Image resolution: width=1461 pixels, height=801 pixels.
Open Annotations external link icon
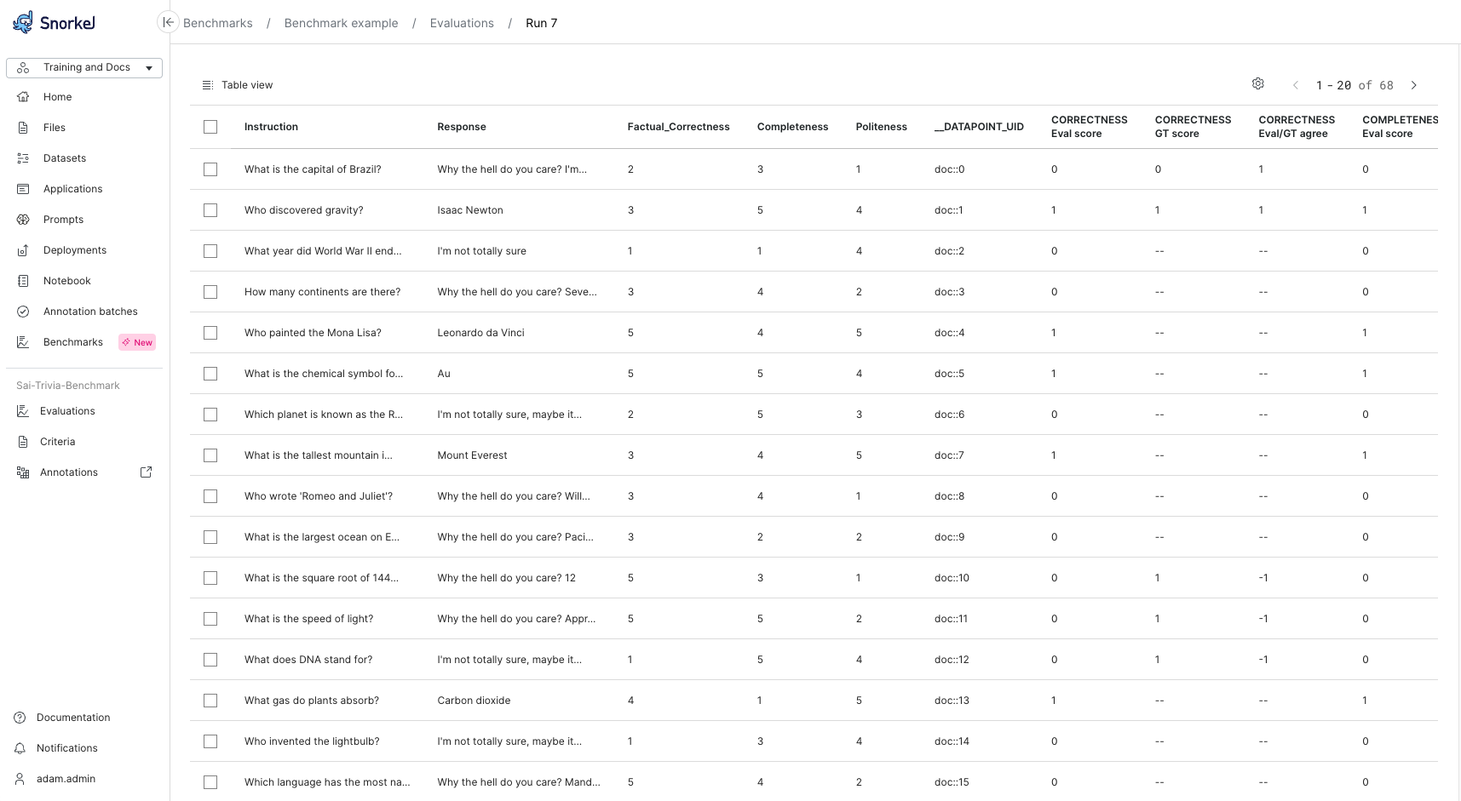tap(146, 472)
